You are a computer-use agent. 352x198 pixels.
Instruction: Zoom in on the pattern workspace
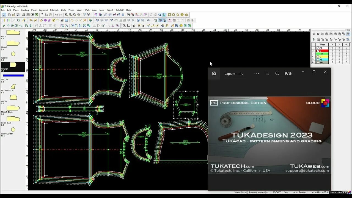[x=66, y=15]
